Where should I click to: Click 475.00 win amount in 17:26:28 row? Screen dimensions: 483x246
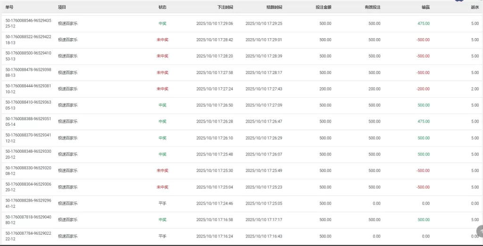click(x=423, y=122)
